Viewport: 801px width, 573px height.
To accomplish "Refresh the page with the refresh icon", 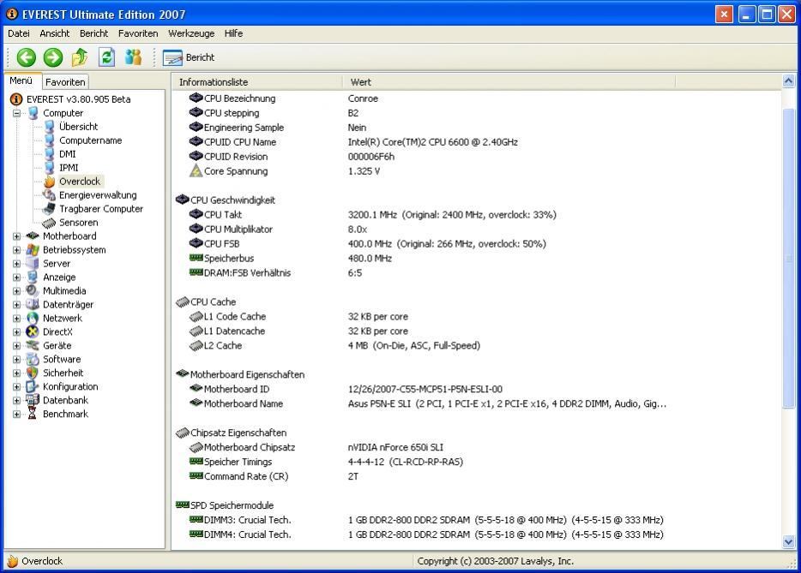I will click(106, 57).
